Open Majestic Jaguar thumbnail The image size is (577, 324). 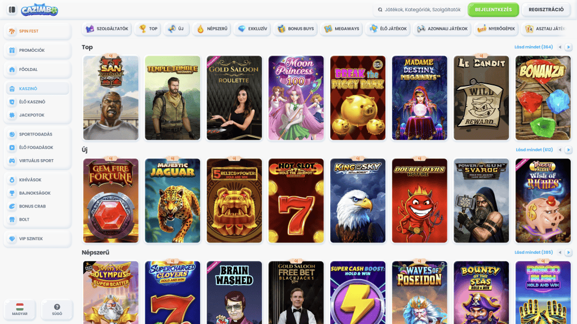(172, 201)
